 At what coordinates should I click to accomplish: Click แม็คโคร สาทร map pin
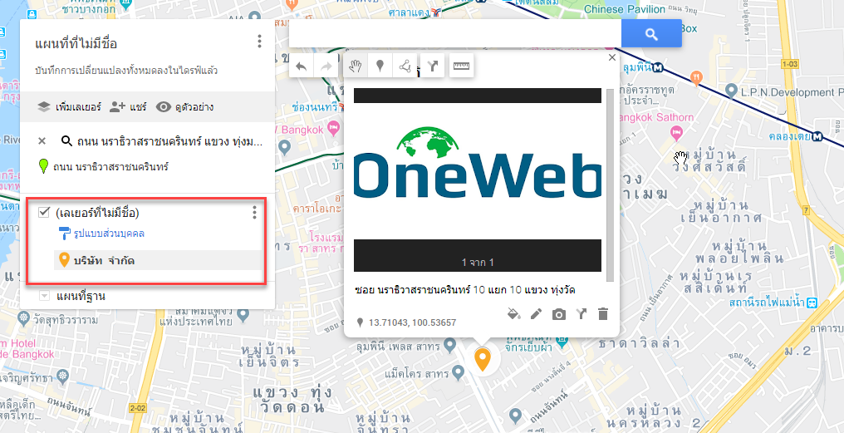click(458, 372)
